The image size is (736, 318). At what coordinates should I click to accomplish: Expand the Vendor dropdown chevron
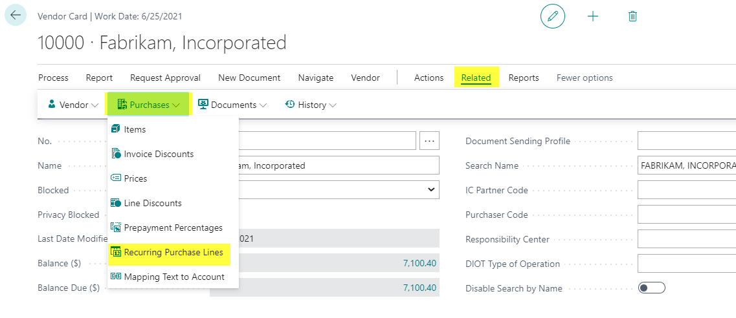pyautogui.click(x=95, y=105)
